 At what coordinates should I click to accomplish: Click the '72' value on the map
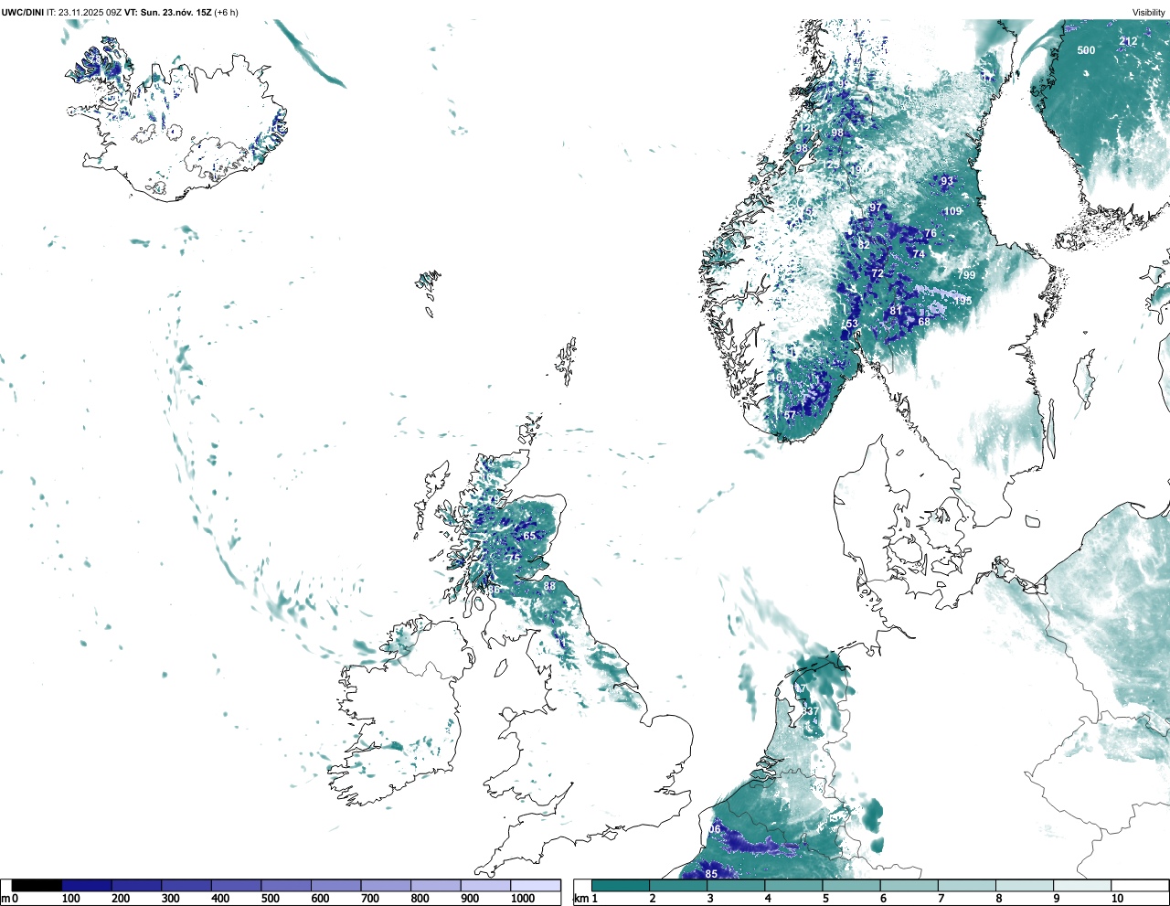877,273
